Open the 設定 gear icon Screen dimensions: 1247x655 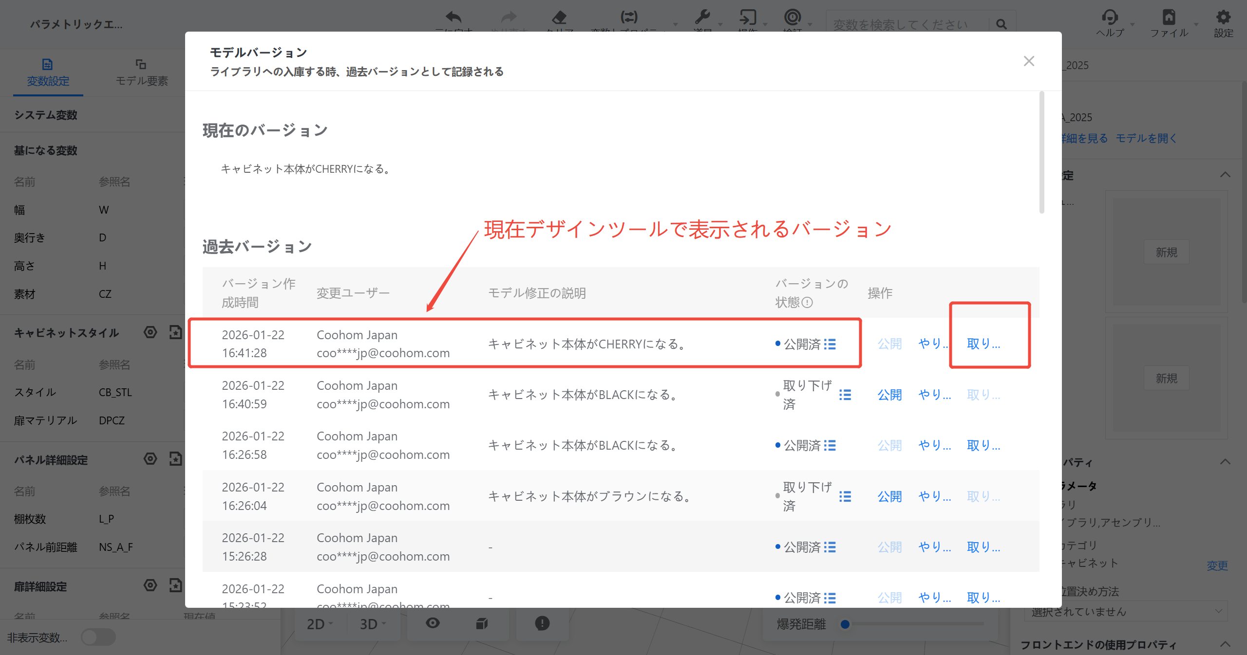point(1223,18)
